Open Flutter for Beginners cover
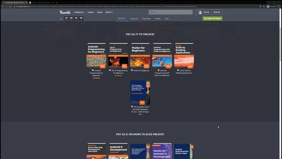This screenshot has height=159, width=282. 140,56
